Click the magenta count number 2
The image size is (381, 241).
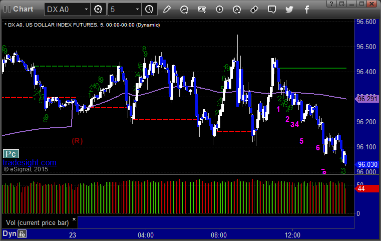287,119
